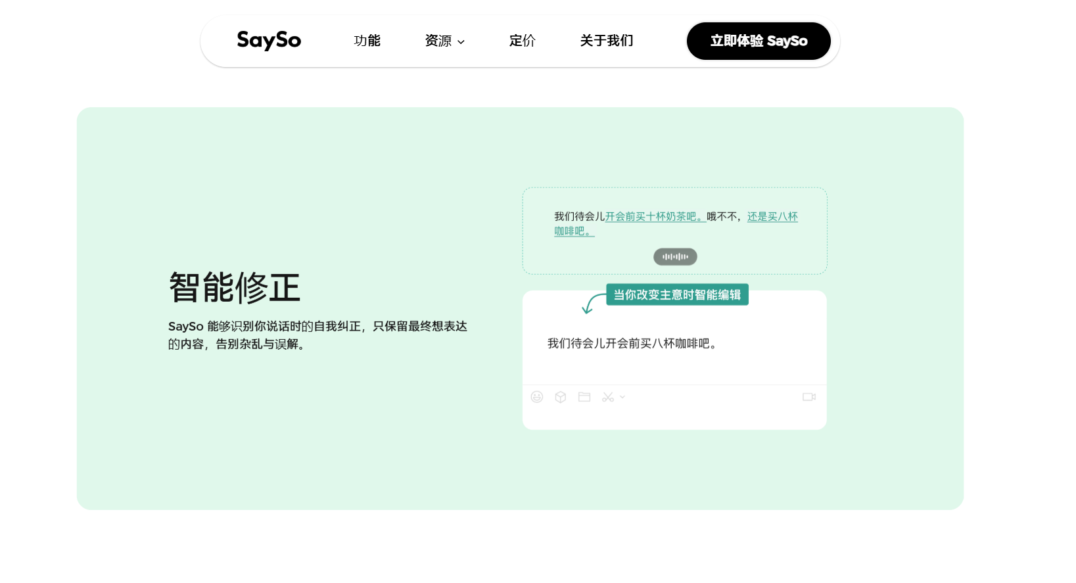
Task: Click the folder icon in chat toolbar
Action: (584, 397)
